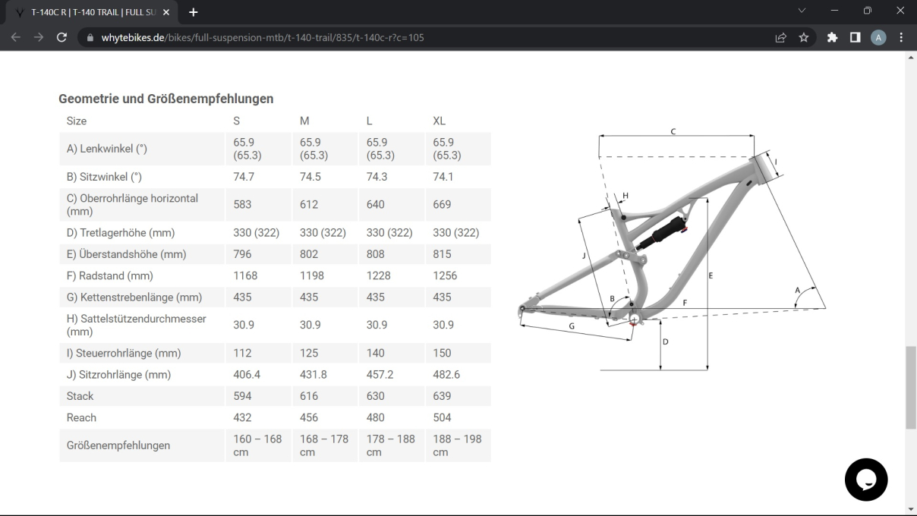
Task: Click size recommendation '188 – 198 cm'
Action: pos(458,445)
